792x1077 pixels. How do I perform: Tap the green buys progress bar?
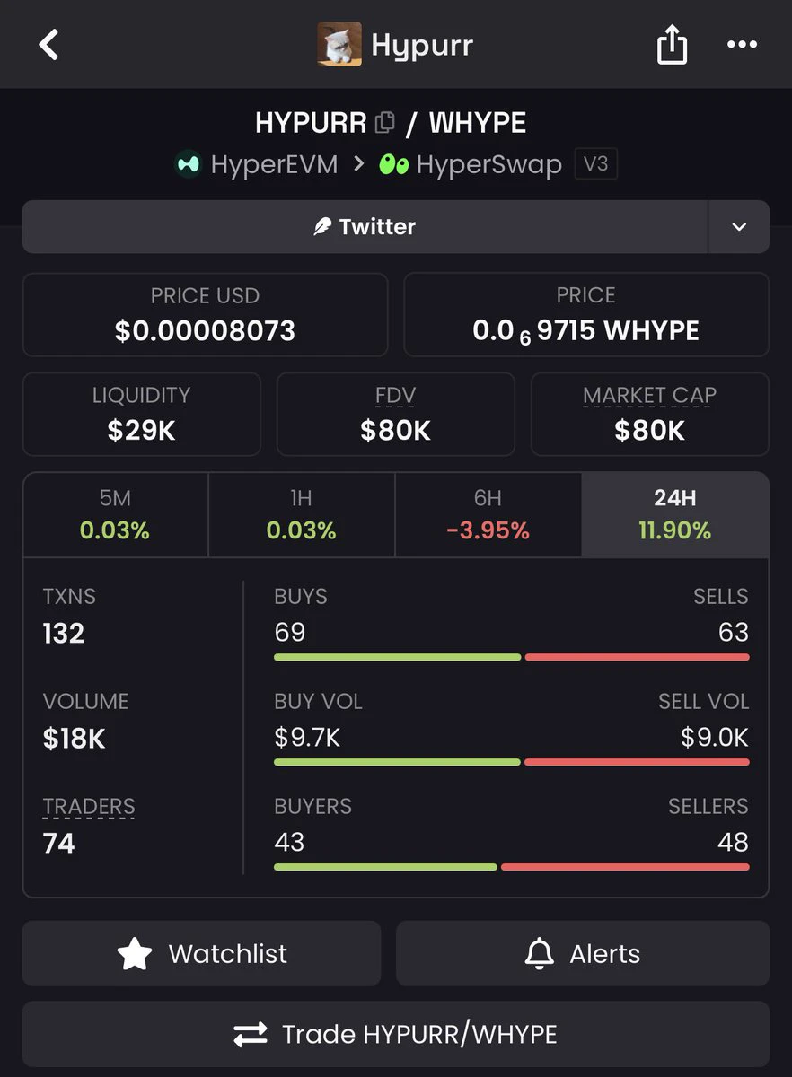(398, 657)
